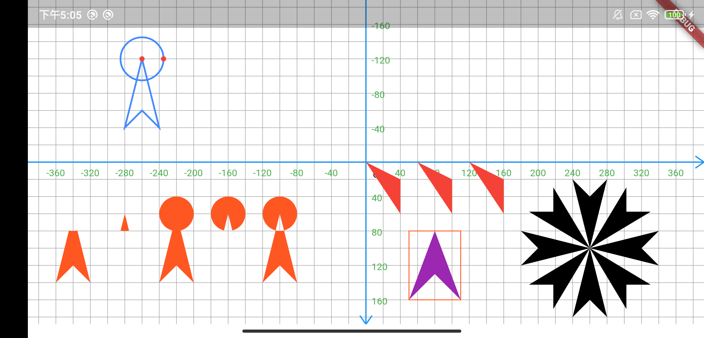Viewport: 704px width, 338px height.
Task: Click the 160 label on the vertical axis
Action: 380,301
